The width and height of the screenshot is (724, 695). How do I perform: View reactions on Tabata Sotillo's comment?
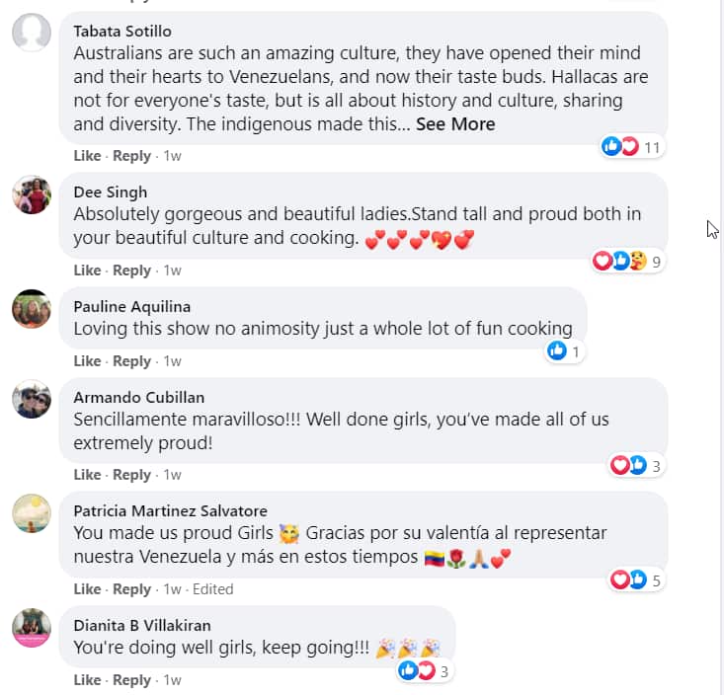631,147
